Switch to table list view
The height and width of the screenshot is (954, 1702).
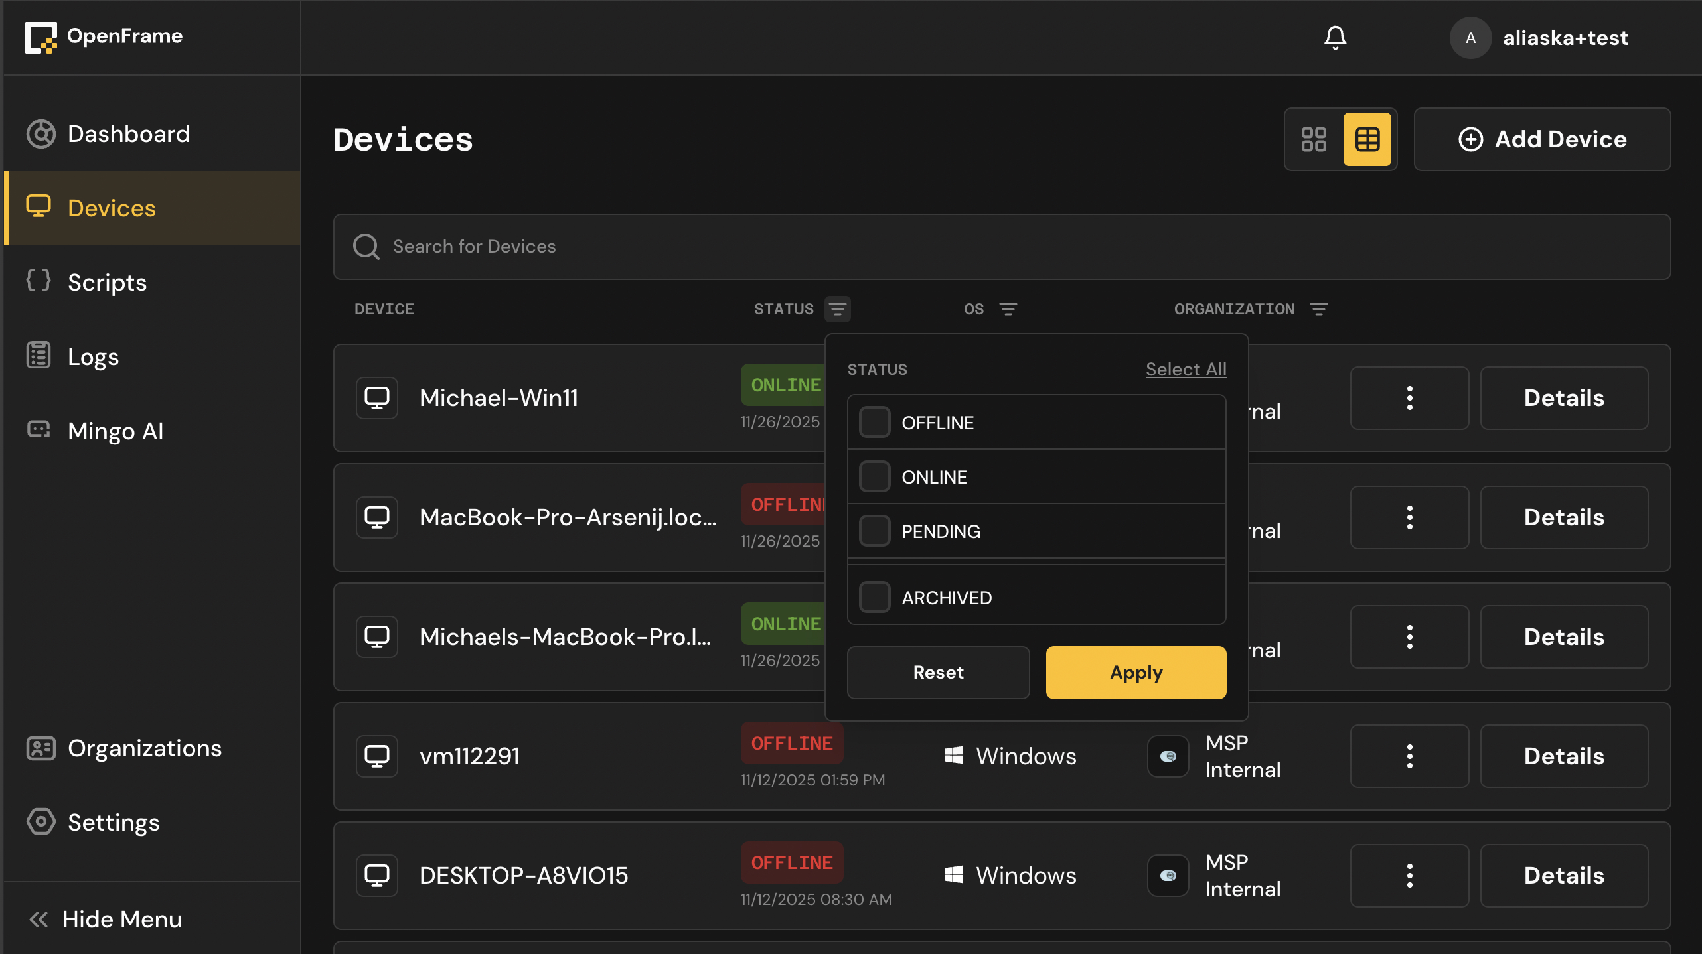[1367, 139]
